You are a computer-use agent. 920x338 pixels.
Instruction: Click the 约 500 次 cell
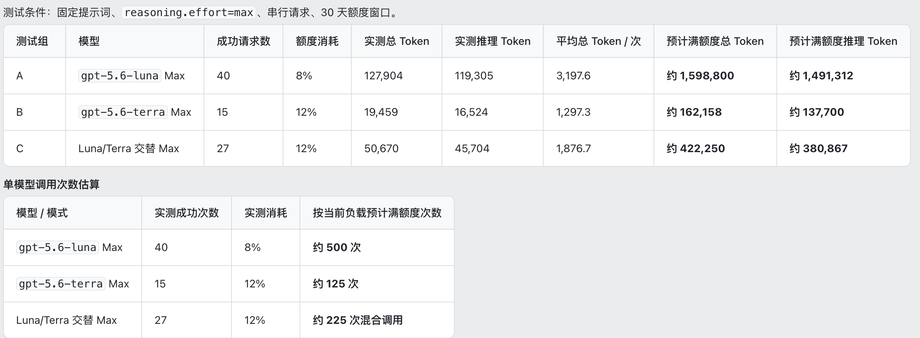tap(337, 248)
